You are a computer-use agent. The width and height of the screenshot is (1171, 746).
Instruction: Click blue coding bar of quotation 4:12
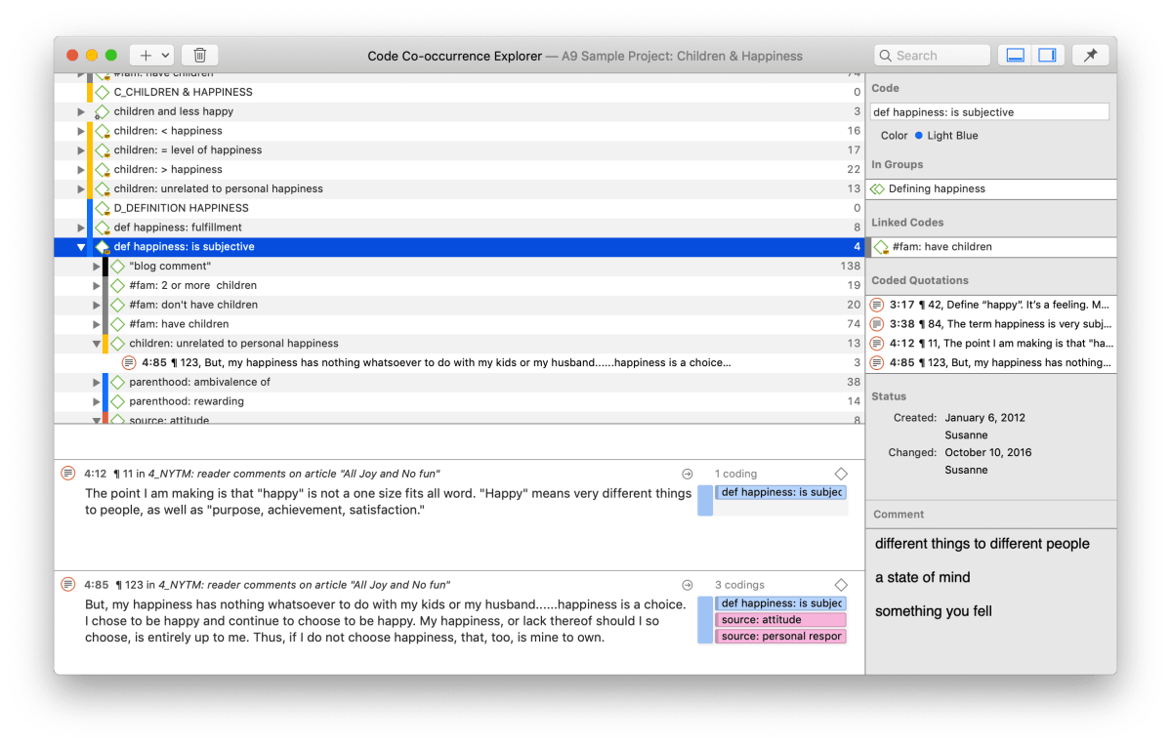(705, 500)
